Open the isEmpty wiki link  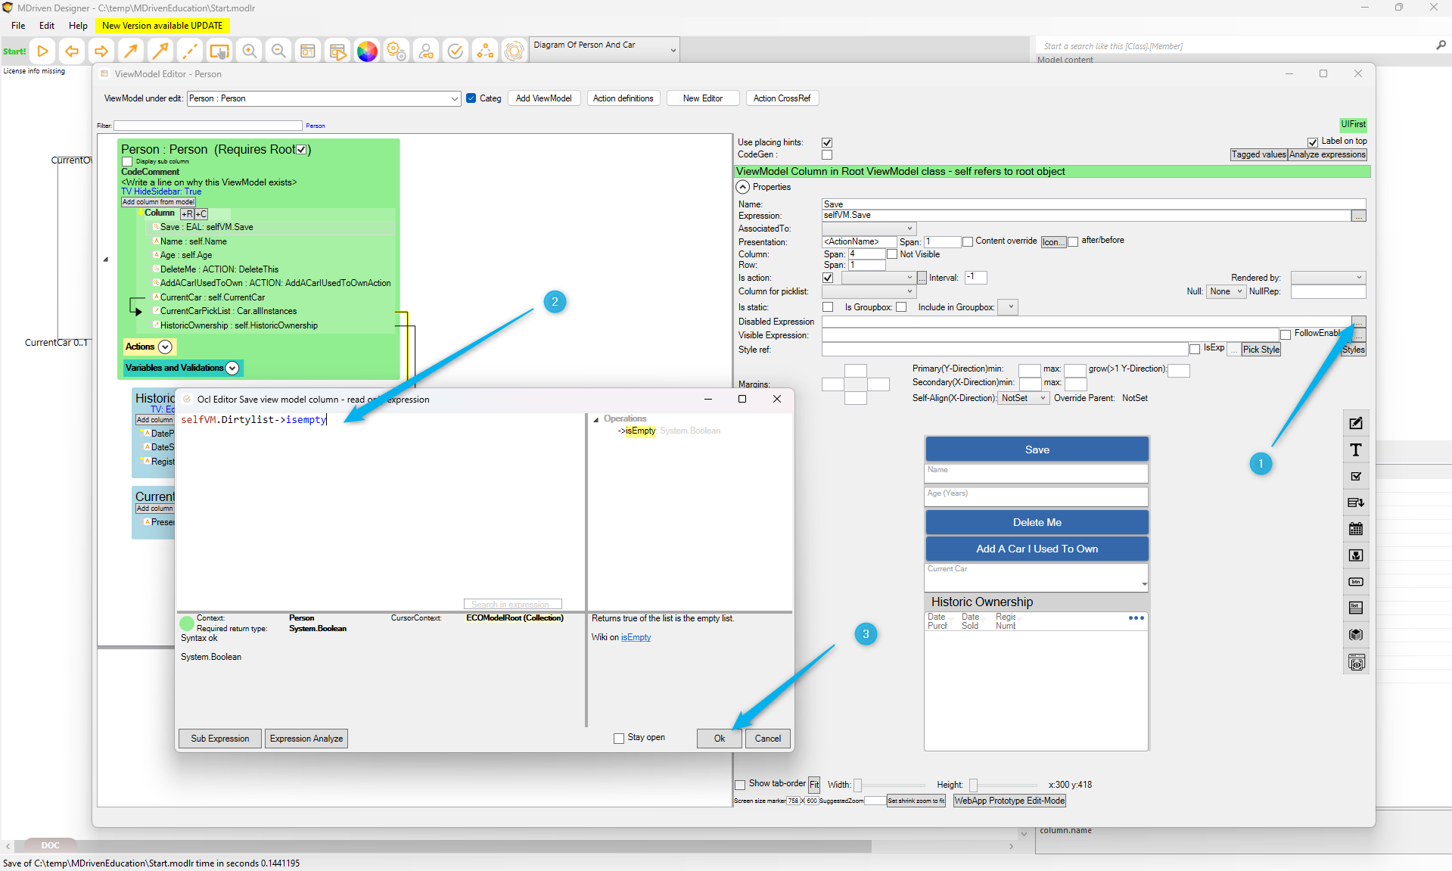click(636, 637)
